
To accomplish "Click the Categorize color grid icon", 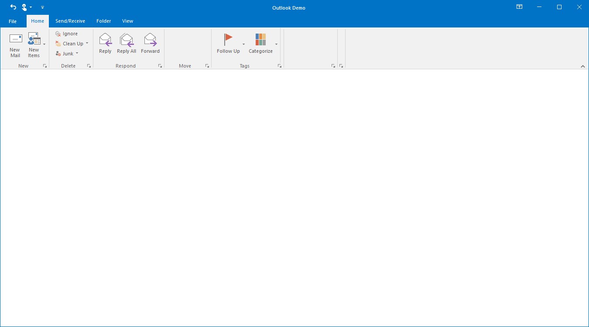I will (x=260, y=39).
